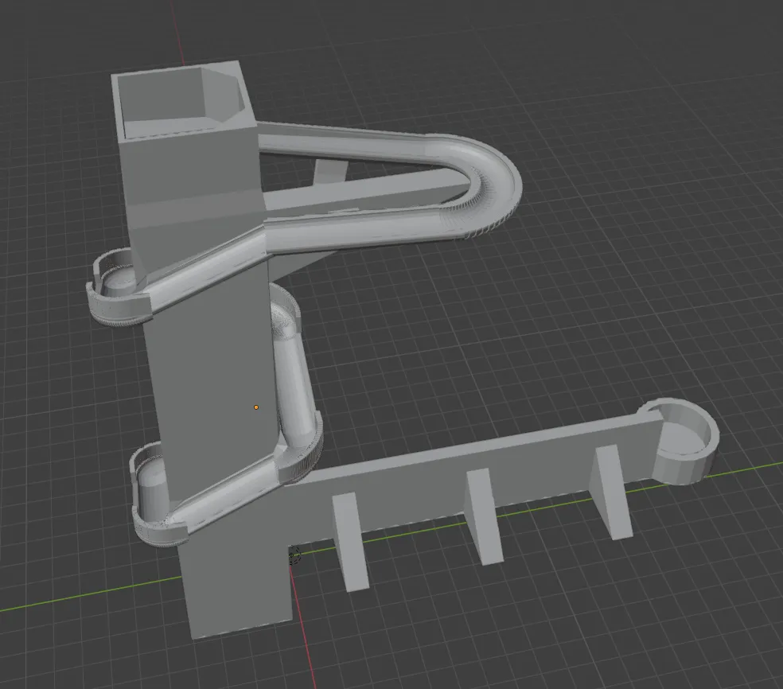Click the orange object origin dot
783x689 pixels.
[x=255, y=407]
